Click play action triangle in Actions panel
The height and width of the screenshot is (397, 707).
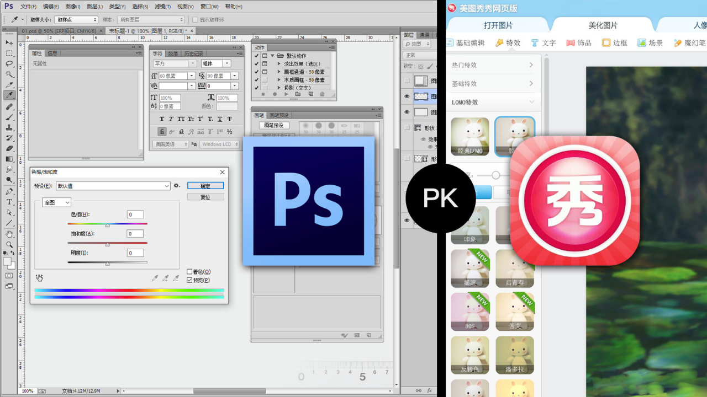click(286, 94)
